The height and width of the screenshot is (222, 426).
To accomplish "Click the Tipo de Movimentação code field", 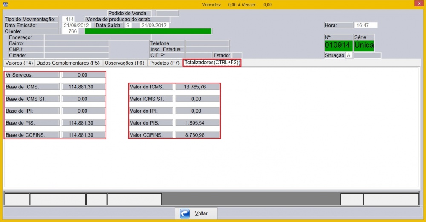I will (68, 20).
